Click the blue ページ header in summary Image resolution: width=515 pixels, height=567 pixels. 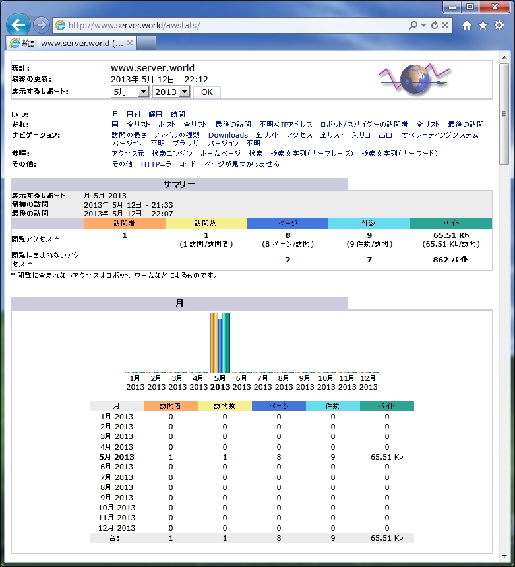[x=288, y=224]
